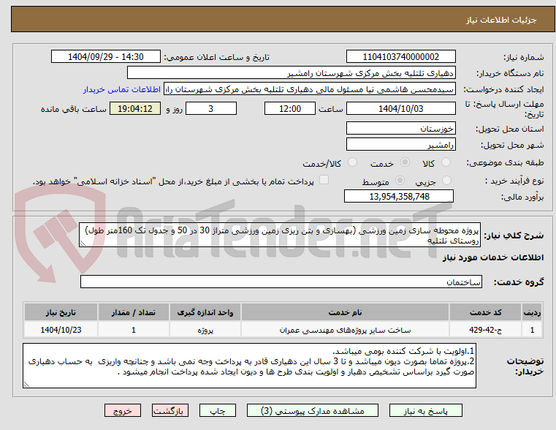Click the واحد اندازه گیری column header
The image size is (556, 430).
(205, 312)
